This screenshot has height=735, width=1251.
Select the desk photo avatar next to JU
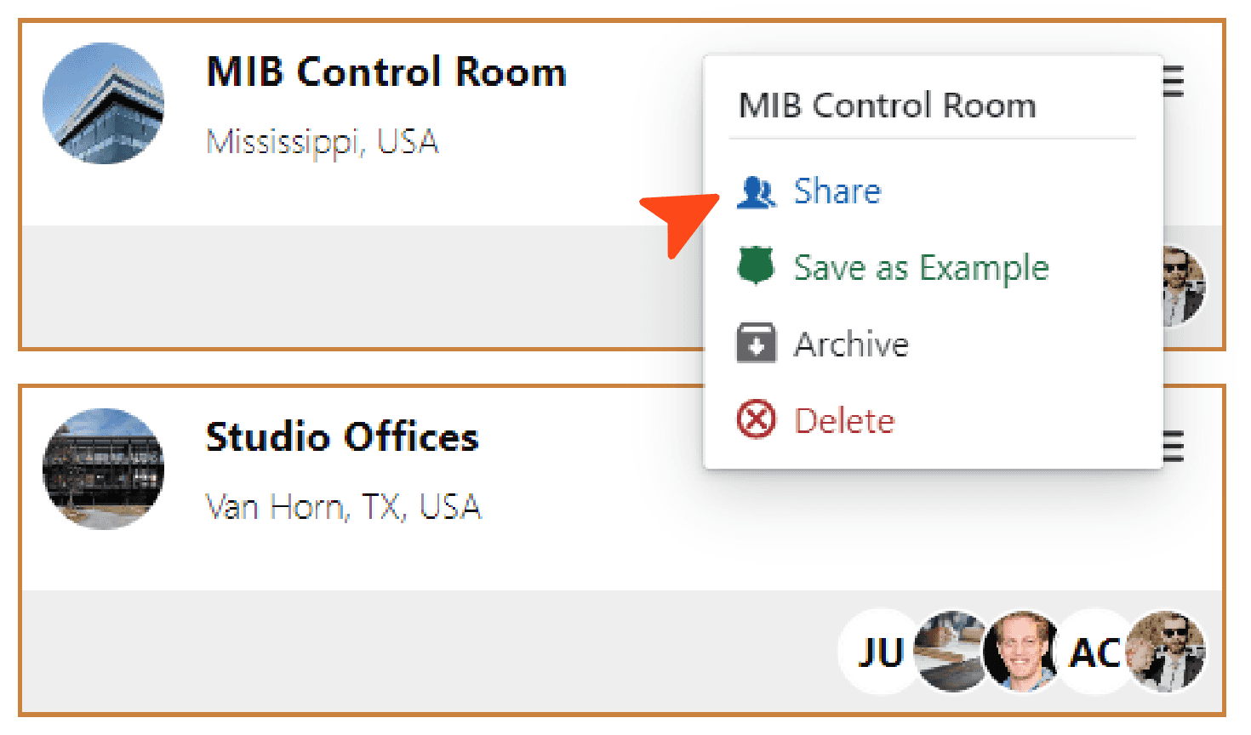(x=949, y=651)
